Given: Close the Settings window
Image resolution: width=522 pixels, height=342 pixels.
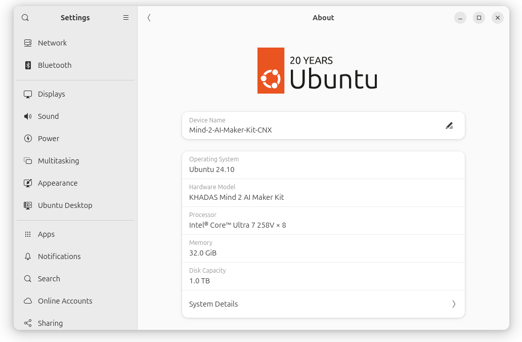Looking at the screenshot, I should (498, 18).
